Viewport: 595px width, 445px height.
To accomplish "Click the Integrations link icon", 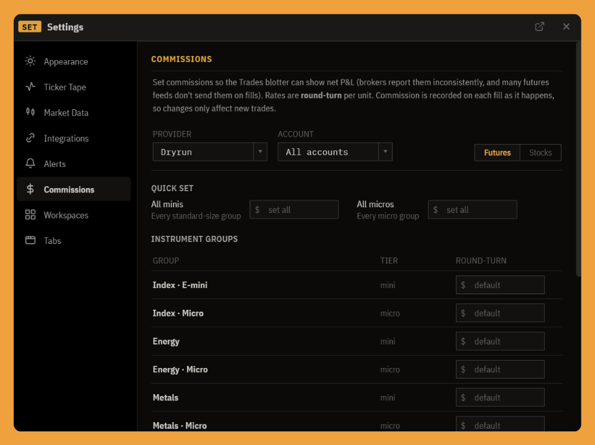I will [x=30, y=138].
